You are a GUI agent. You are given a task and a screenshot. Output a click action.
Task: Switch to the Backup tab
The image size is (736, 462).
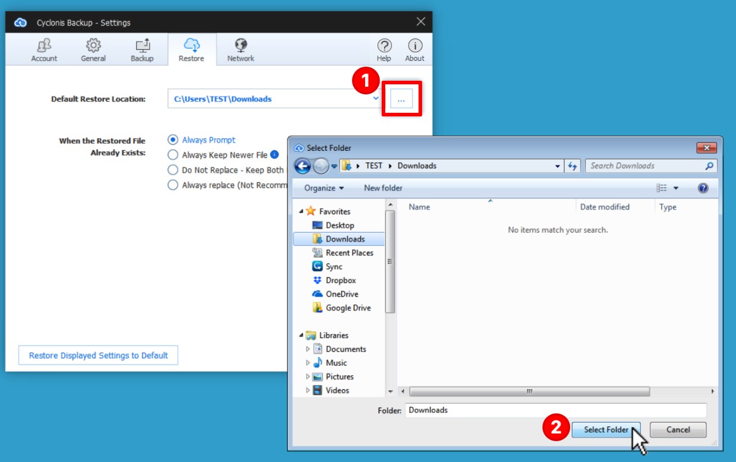point(142,50)
